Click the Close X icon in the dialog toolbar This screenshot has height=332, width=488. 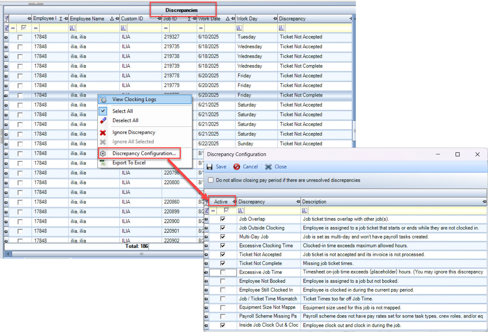(x=269, y=167)
